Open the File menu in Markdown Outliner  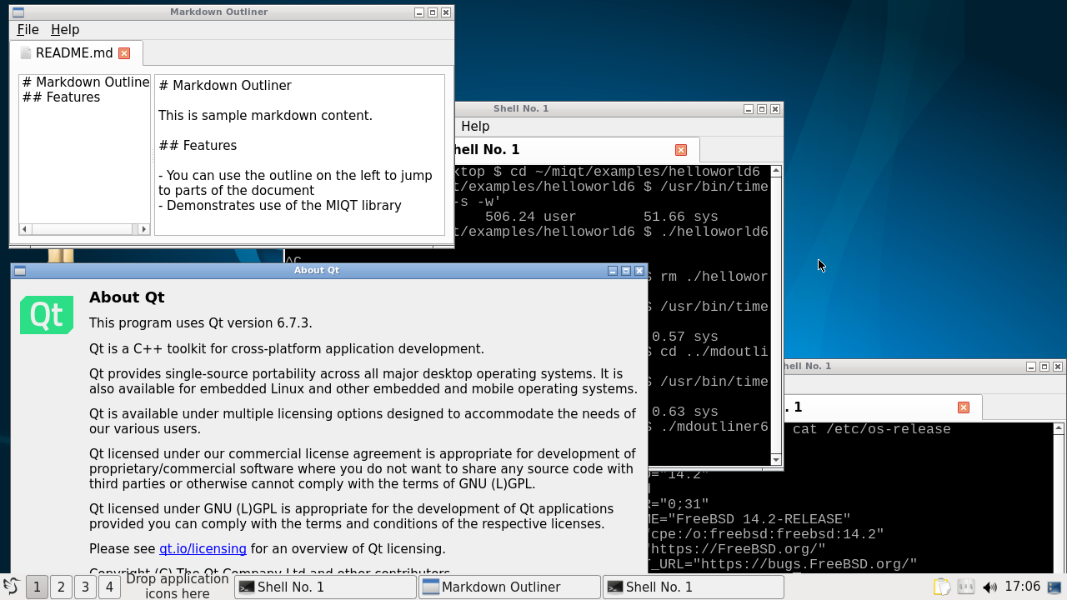[x=28, y=29]
